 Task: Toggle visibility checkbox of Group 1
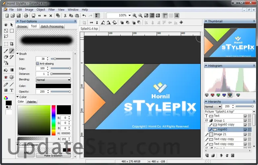pos(245,121)
